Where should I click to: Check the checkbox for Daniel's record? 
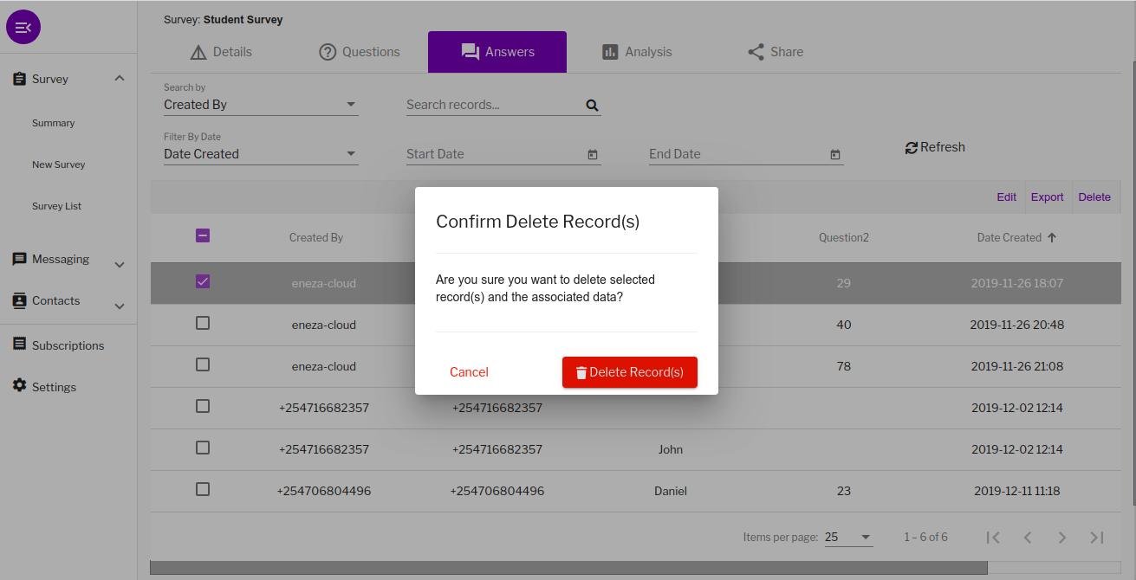(203, 489)
